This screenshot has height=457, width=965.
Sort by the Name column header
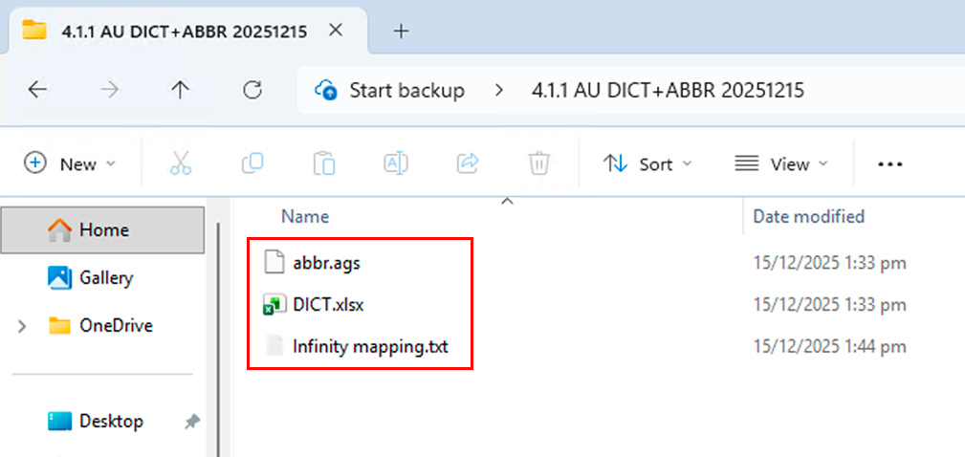click(305, 216)
